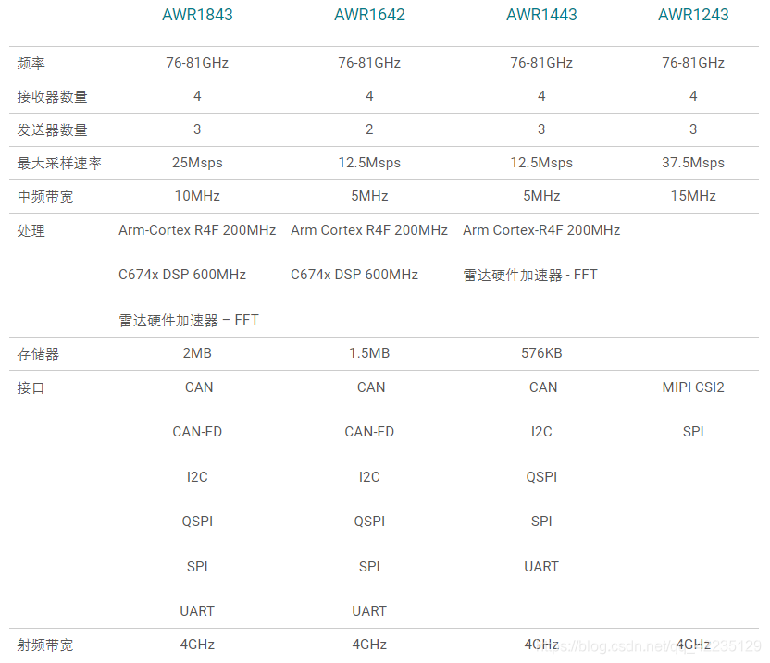Select the 最大采样速率 row label
Image resolution: width=770 pixels, height=663 pixels.
coord(59,164)
